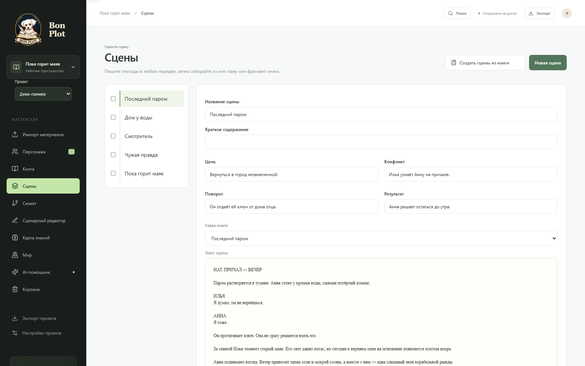Click the Я user avatar

[x=567, y=13]
